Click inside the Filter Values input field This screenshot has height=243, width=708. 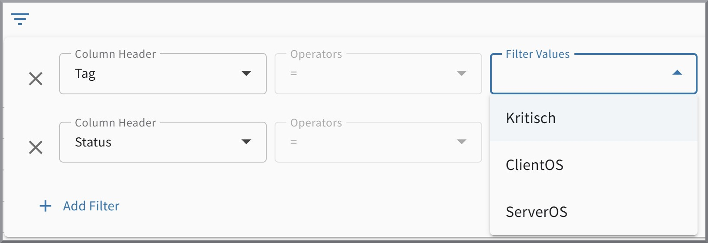click(x=579, y=74)
